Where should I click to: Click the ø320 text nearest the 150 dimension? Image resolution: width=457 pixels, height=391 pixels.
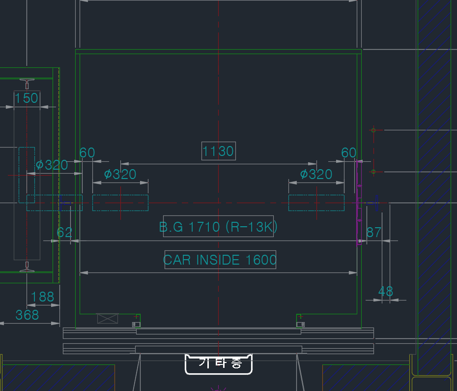[52, 165]
